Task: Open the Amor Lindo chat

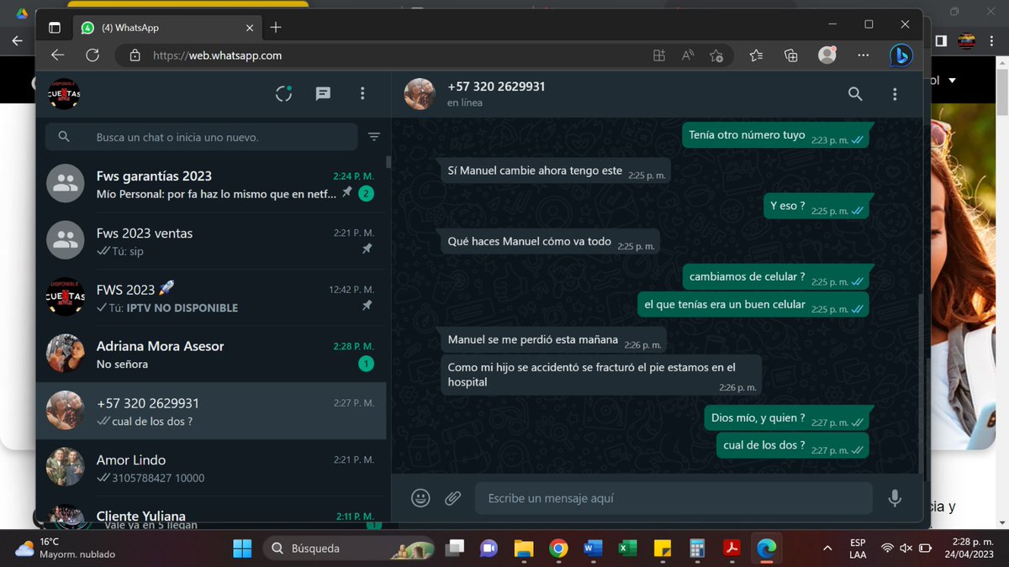Action: point(211,468)
